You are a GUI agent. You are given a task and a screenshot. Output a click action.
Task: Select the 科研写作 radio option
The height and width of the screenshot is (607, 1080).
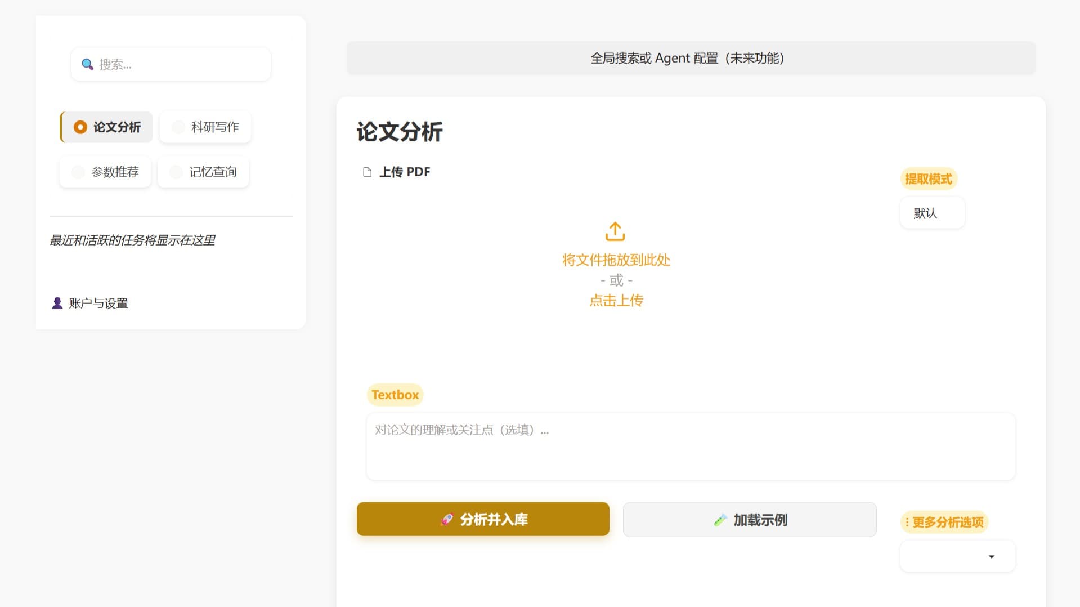coord(178,127)
